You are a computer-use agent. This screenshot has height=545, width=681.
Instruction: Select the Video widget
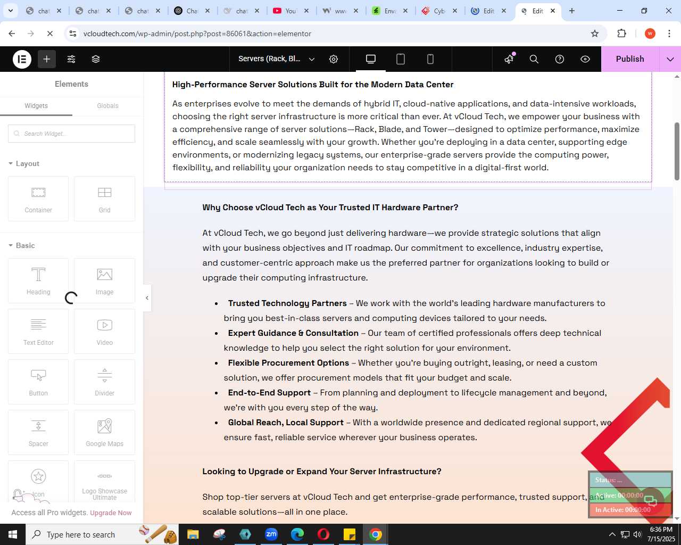(104, 331)
